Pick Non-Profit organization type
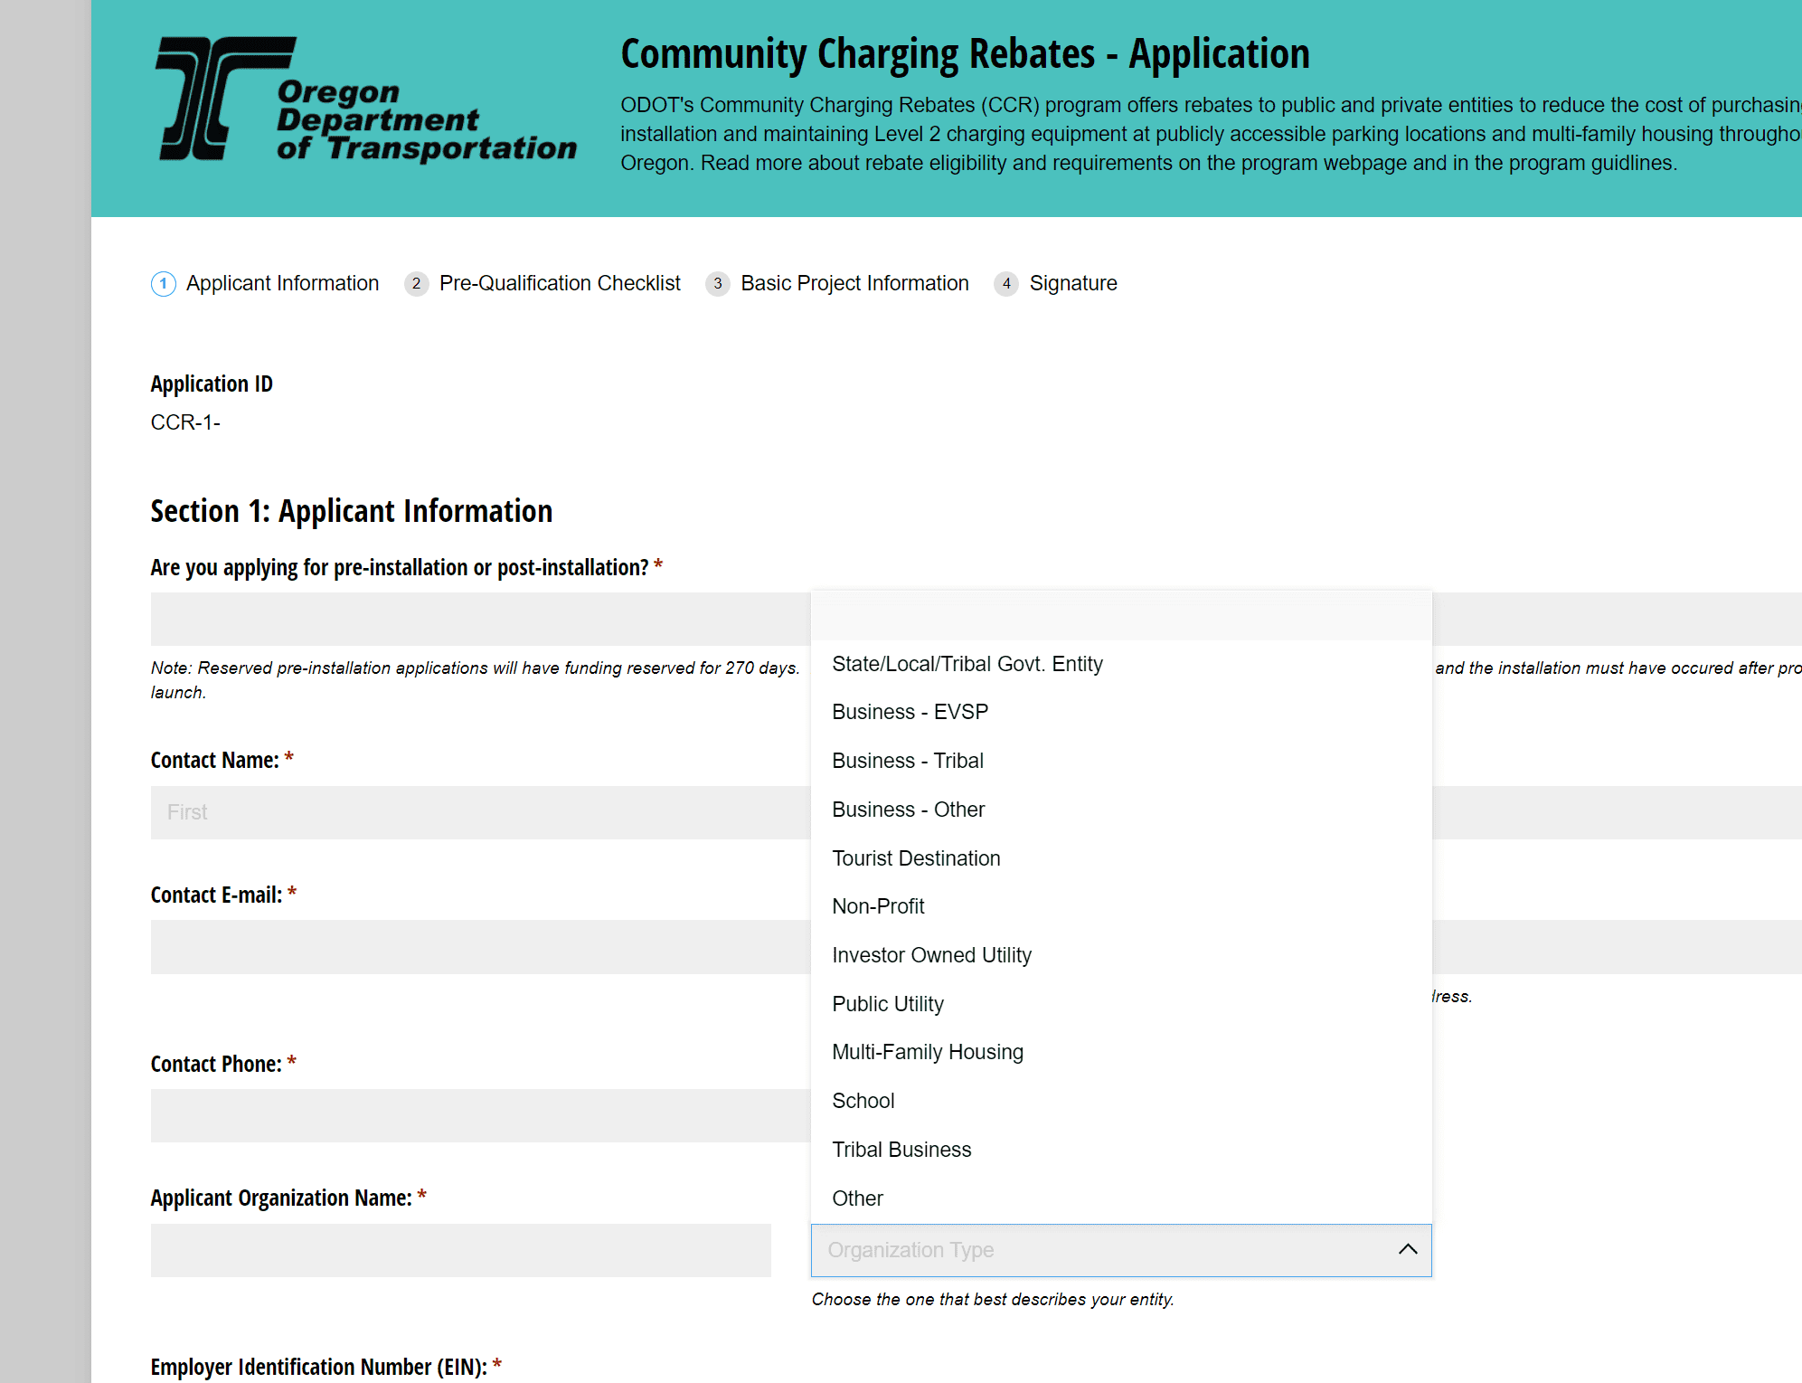This screenshot has width=1802, height=1383. tap(1121, 906)
